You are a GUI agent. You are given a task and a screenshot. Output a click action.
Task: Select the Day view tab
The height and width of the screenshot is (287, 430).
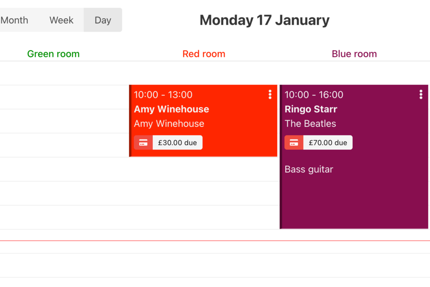point(103,20)
